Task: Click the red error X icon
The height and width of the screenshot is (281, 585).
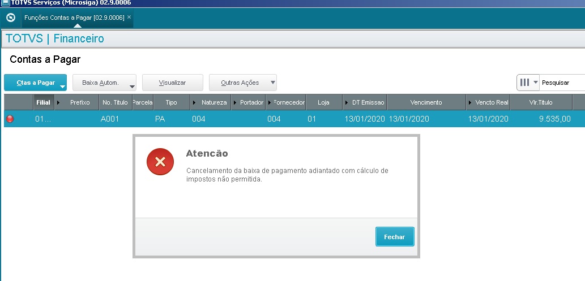Action: [x=160, y=162]
